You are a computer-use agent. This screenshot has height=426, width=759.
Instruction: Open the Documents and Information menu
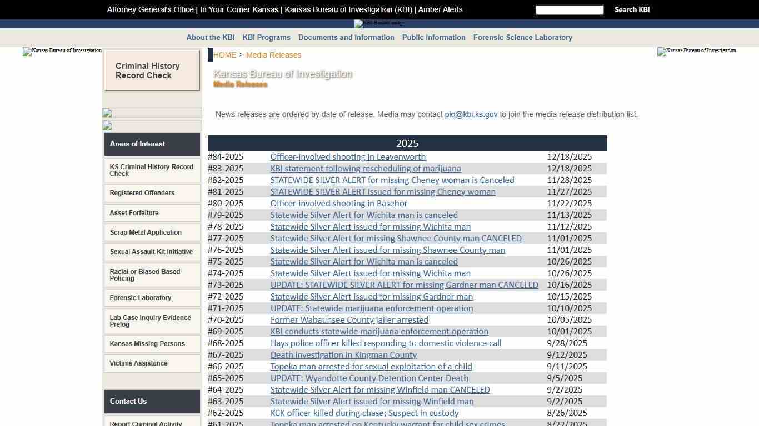pos(346,37)
